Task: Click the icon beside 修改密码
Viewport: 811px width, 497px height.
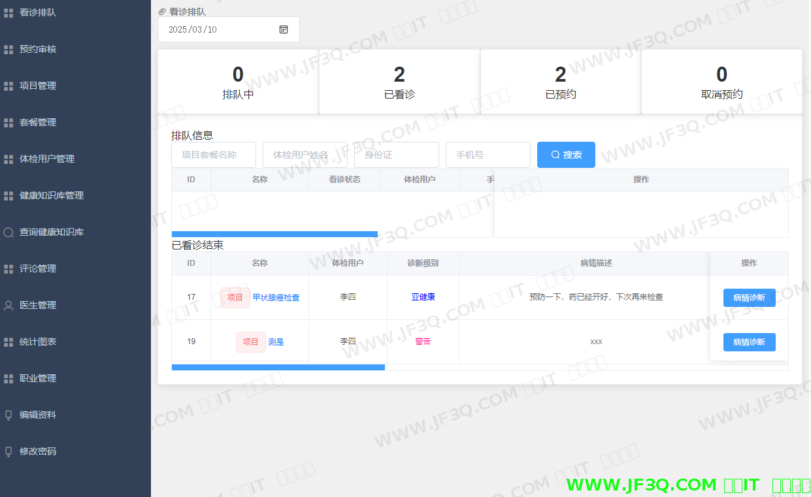Action: pos(8,451)
